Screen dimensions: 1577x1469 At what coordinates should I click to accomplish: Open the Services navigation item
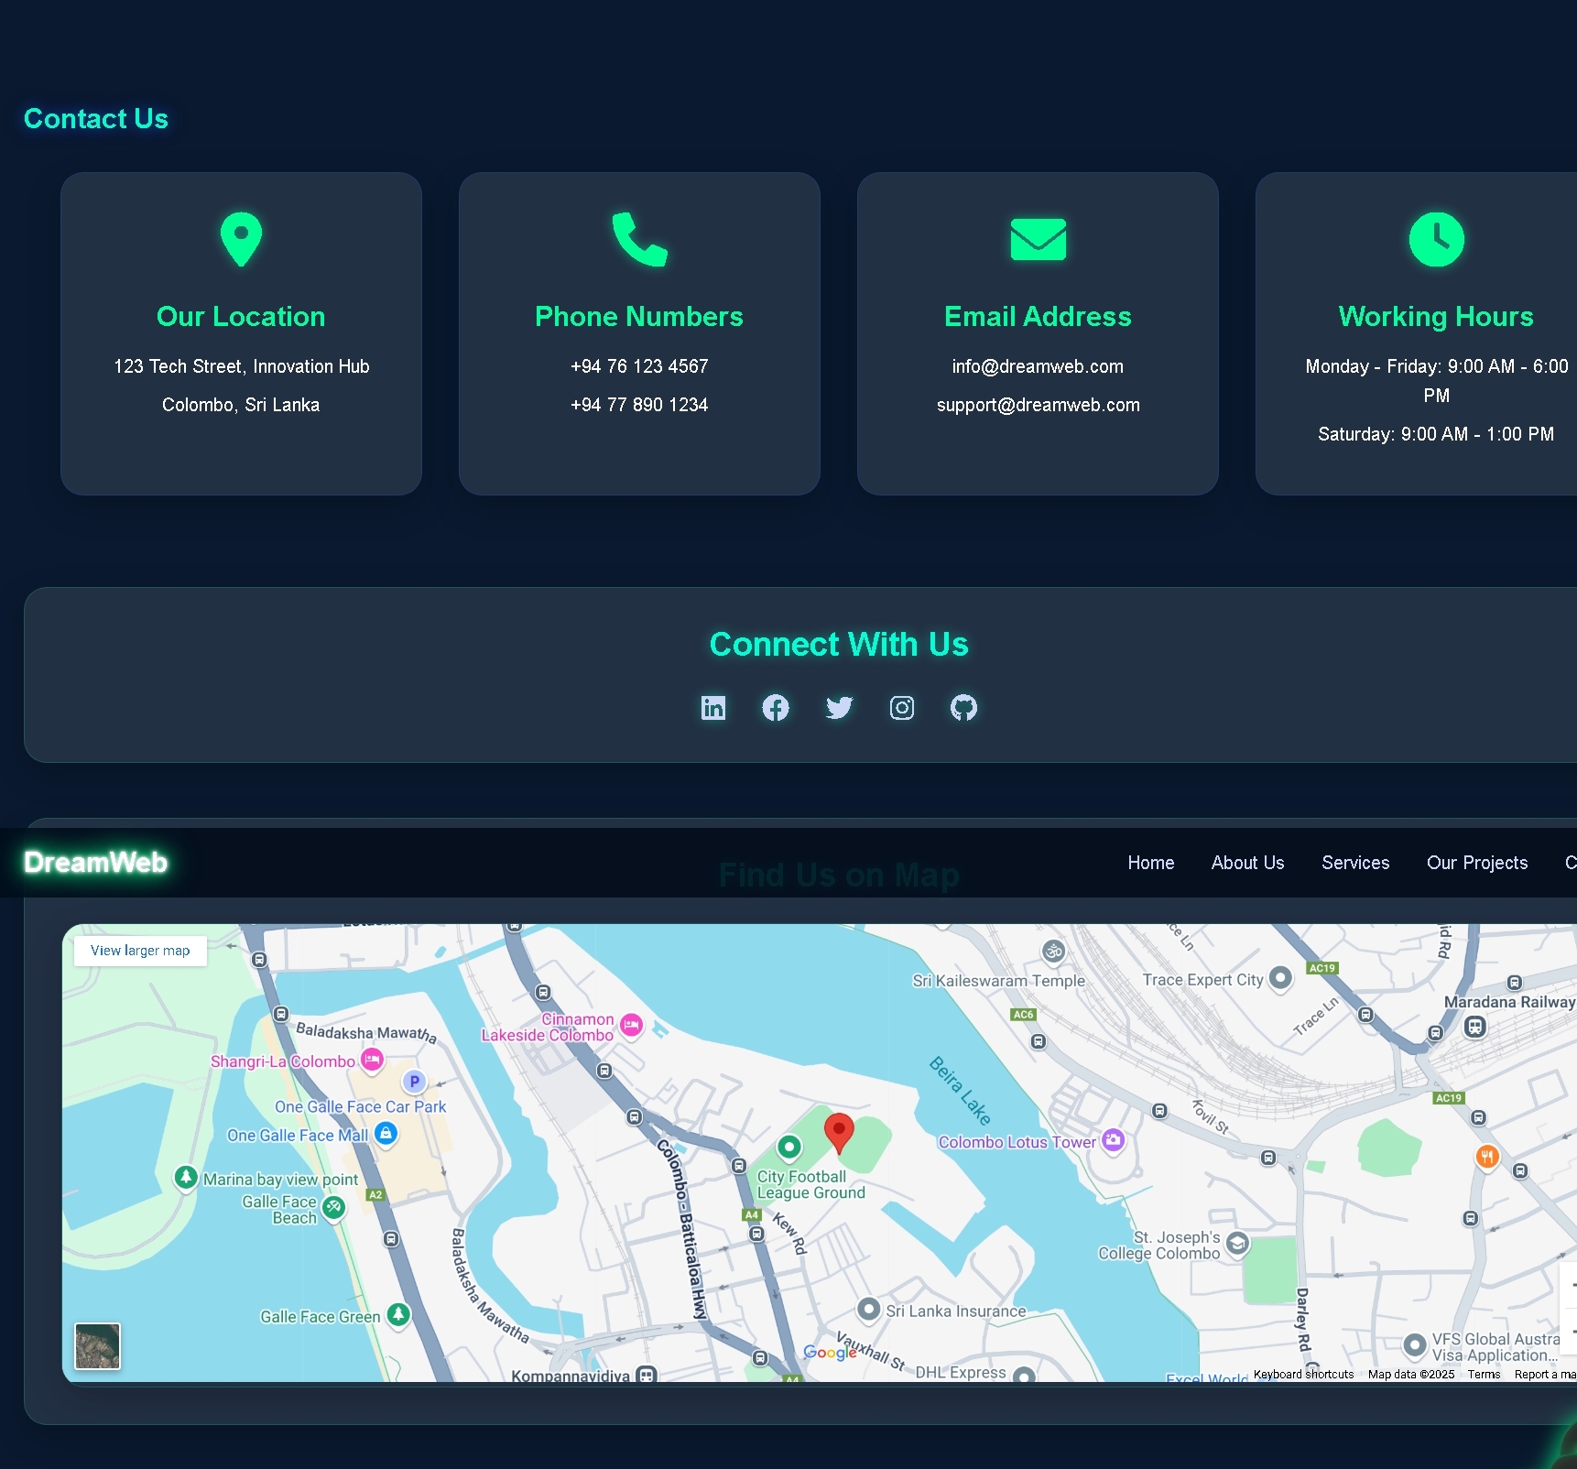click(x=1355, y=862)
